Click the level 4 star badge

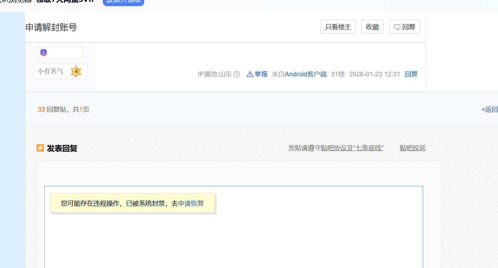pyautogui.click(x=76, y=71)
